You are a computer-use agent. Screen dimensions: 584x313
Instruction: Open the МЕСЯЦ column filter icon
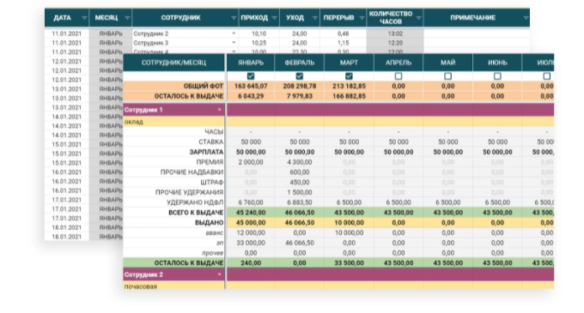[127, 18]
